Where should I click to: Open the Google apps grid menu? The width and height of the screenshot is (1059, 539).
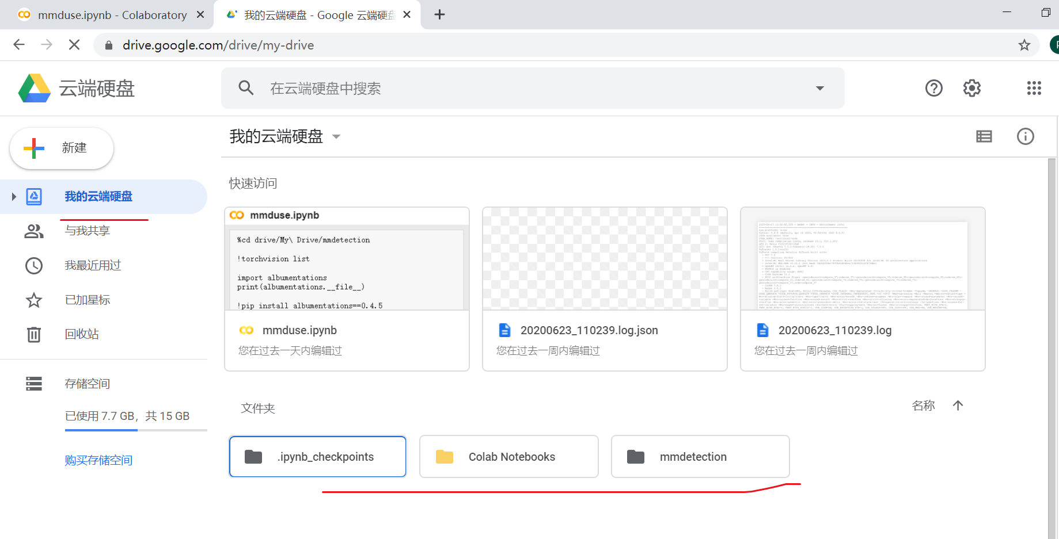pyautogui.click(x=1034, y=87)
